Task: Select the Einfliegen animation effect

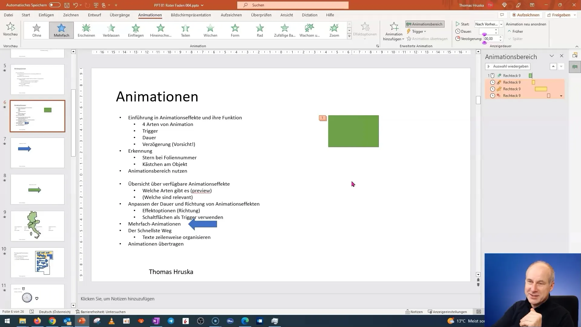Action: click(x=136, y=30)
